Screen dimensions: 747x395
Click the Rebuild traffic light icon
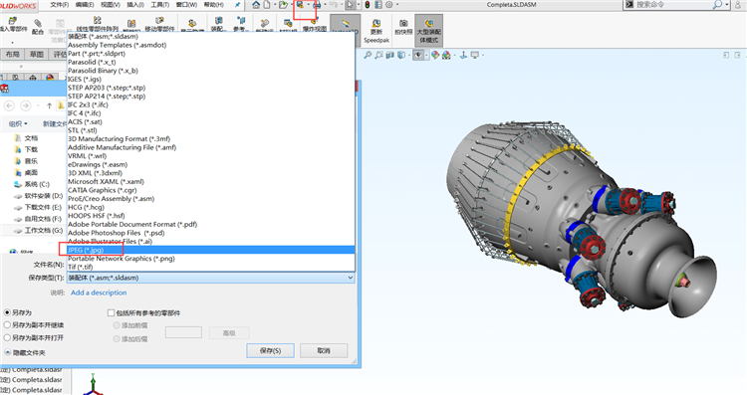coord(368,5)
